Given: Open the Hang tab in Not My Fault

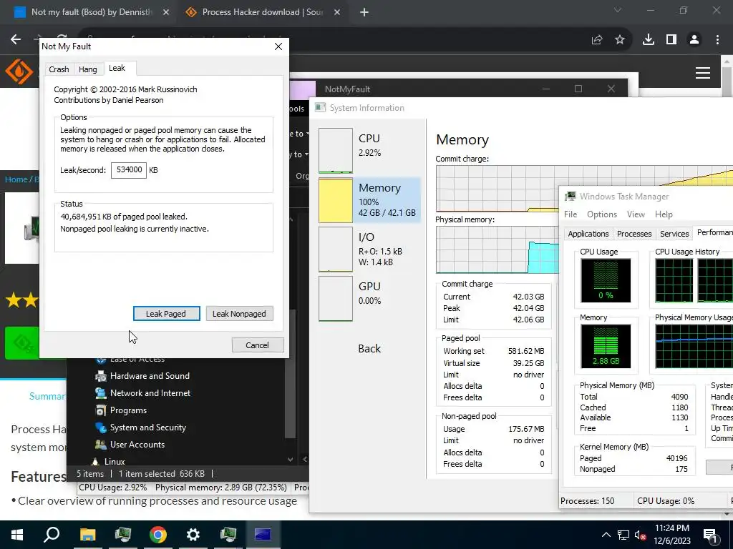Looking at the screenshot, I should point(88,69).
